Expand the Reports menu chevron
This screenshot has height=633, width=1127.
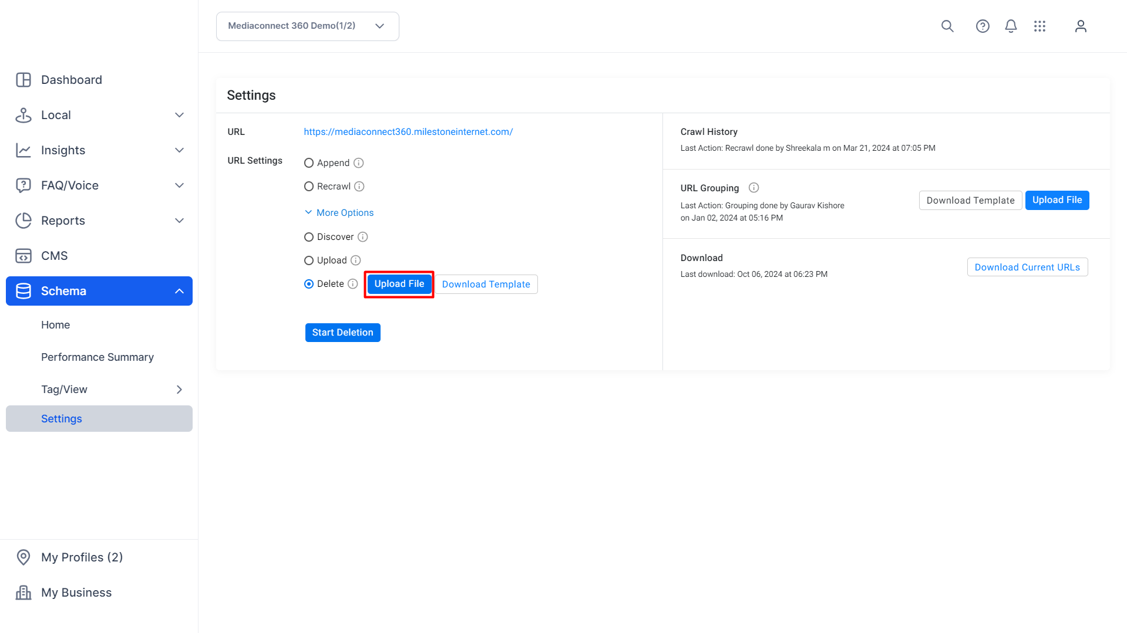(x=180, y=221)
